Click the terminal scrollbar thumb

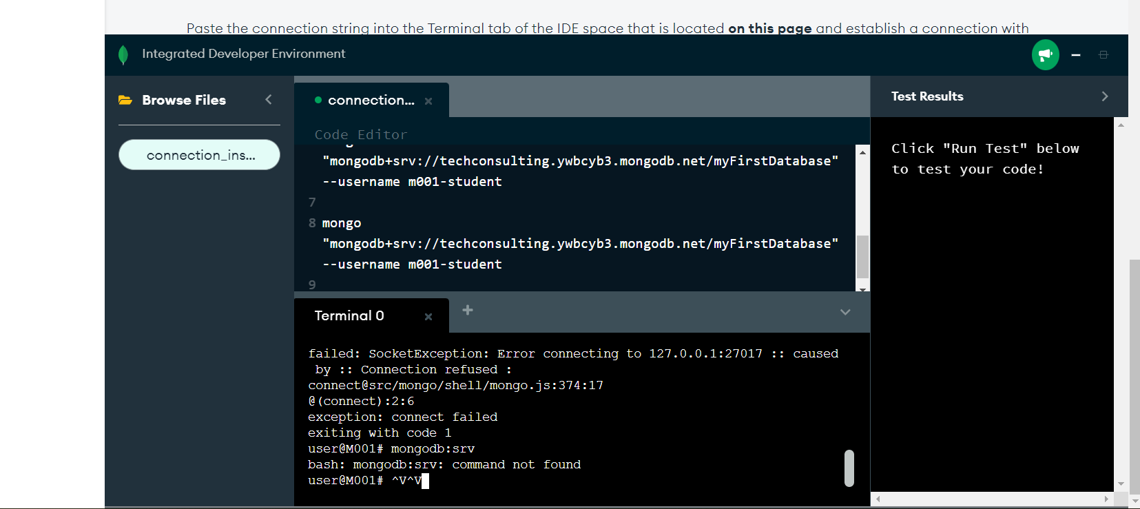click(x=850, y=468)
